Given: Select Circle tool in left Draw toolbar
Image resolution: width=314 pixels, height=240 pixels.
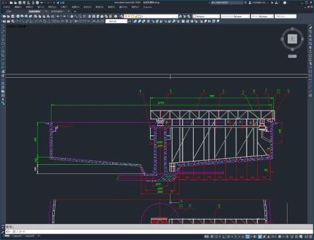Looking at the screenshot, I should [x=3, y=52].
